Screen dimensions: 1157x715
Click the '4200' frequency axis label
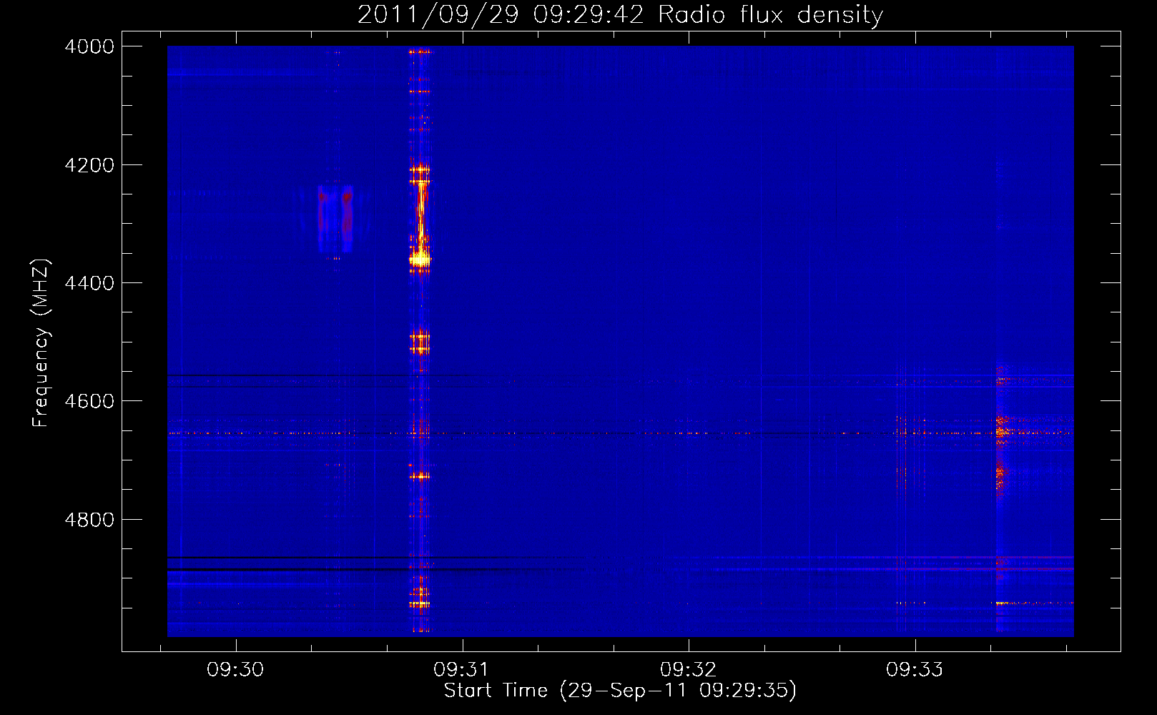tap(89, 165)
